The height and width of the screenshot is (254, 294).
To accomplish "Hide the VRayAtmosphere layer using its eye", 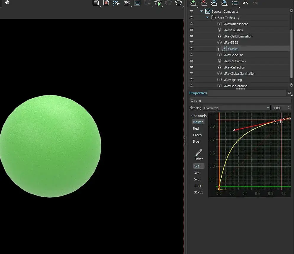I will 191,24.
